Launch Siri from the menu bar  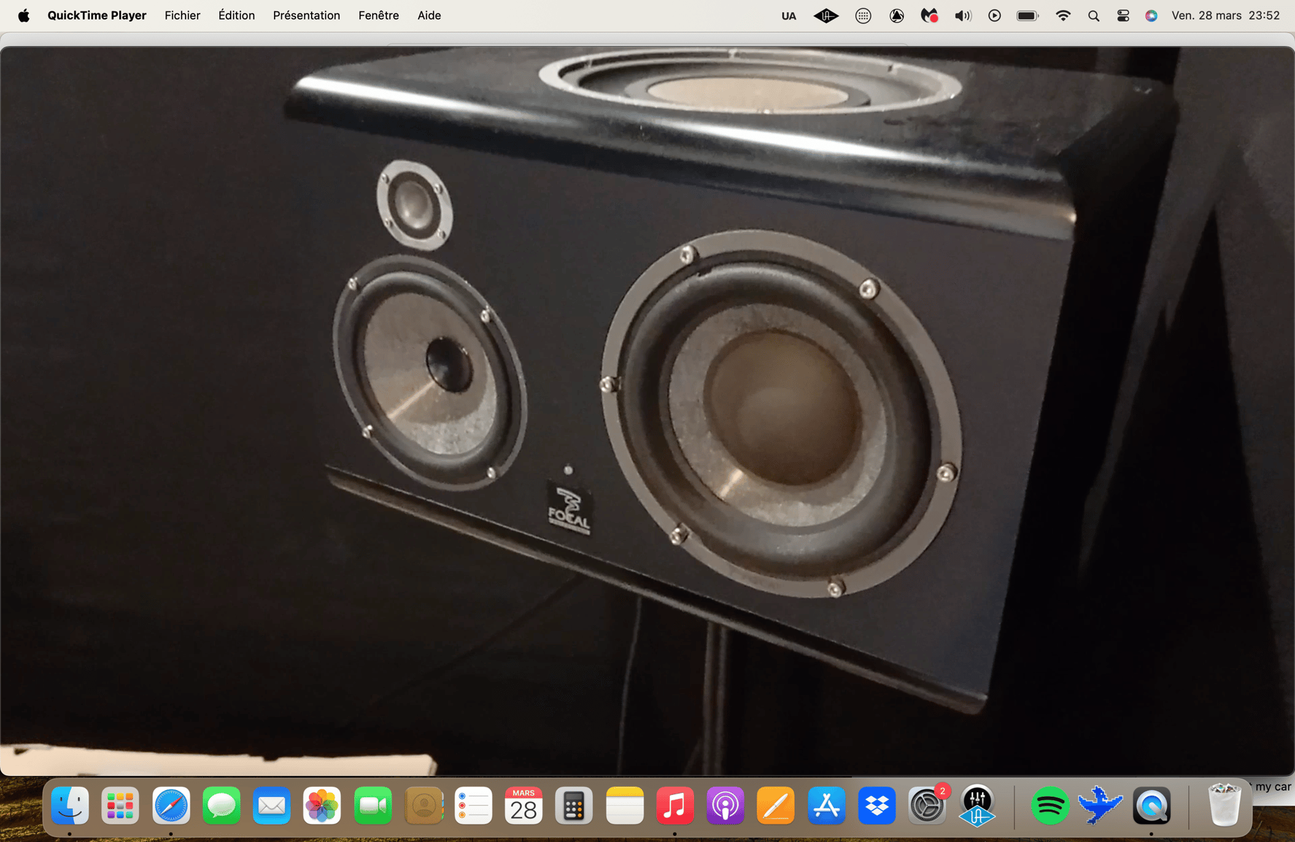coord(1151,16)
